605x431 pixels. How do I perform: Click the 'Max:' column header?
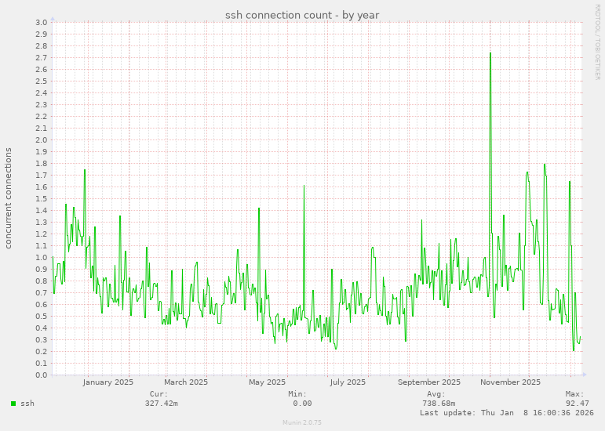575,394
